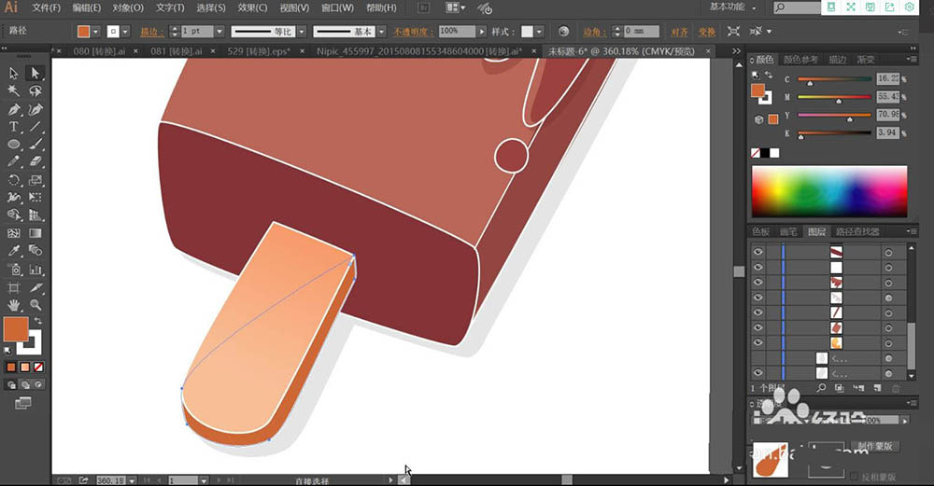Click the 描边 link in control bar
The image size is (934, 486).
(152, 32)
